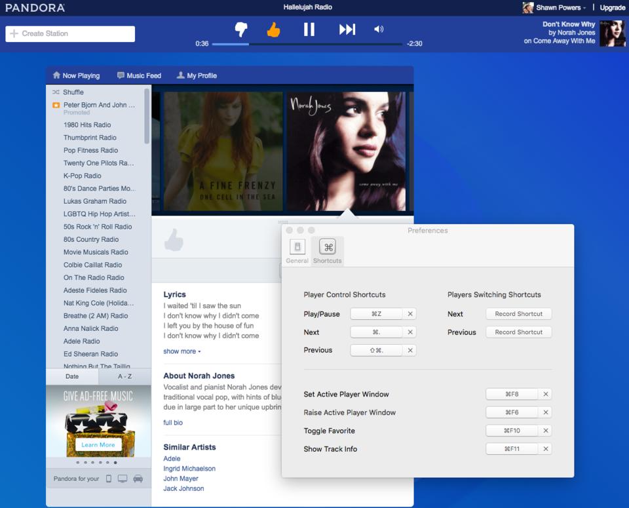Skip to the next track
This screenshot has height=508, width=629.
(x=347, y=29)
